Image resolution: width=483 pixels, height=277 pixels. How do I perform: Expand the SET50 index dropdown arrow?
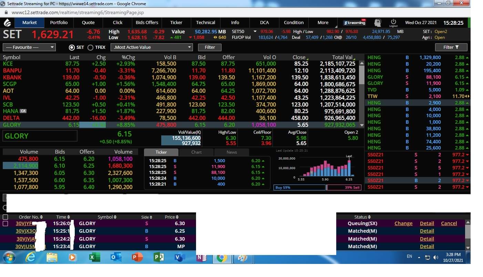click(255, 31)
